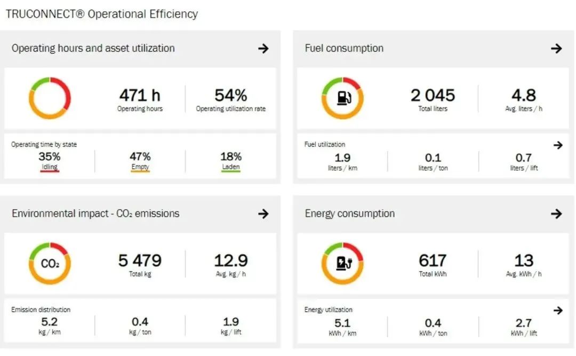
Task: Click the Fuel consumption panel title
Action: (x=344, y=49)
